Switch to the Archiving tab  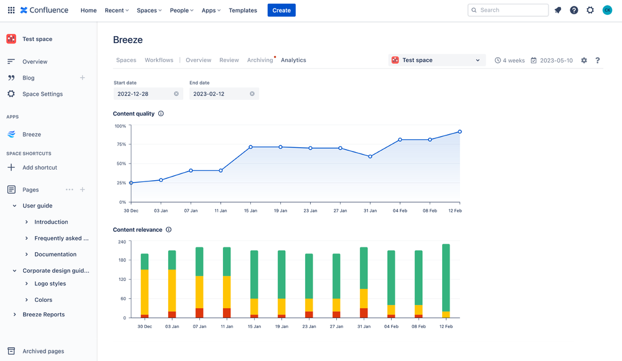(260, 60)
